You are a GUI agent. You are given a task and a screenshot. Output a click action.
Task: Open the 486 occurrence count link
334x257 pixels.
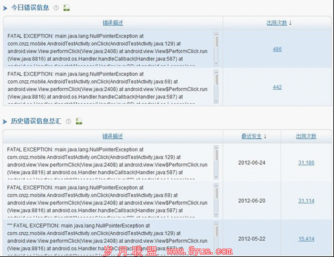(x=277, y=49)
